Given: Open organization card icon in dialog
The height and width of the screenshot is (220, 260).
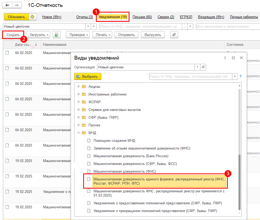Looking at the screenshot, I should [203, 67].
